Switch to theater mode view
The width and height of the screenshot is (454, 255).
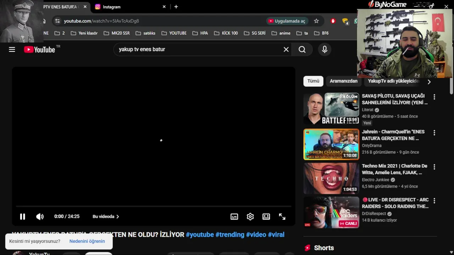pyautogui.click(x=266, y=216)
